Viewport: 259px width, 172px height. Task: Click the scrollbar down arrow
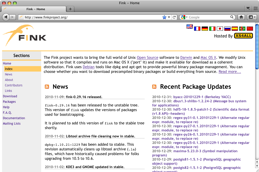point(257,166)
